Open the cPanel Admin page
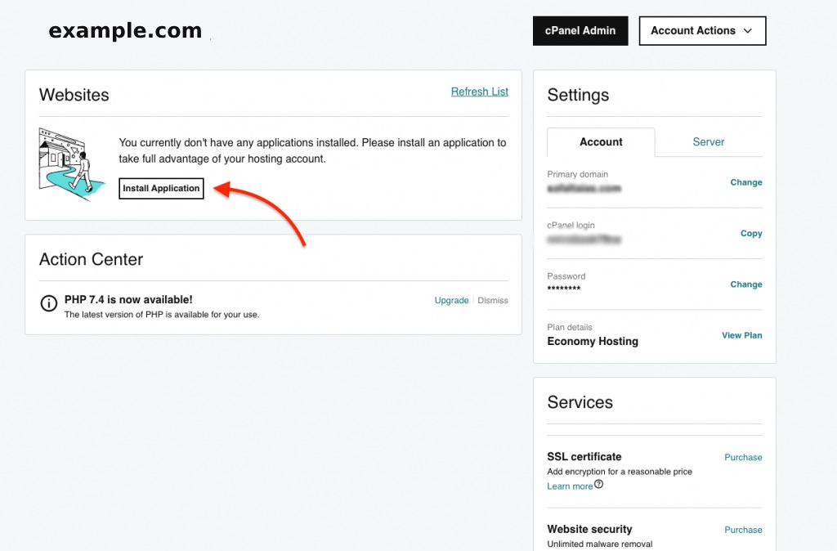Image resolution: width=837 pixels, height=551 pixels. pos(580,31)
